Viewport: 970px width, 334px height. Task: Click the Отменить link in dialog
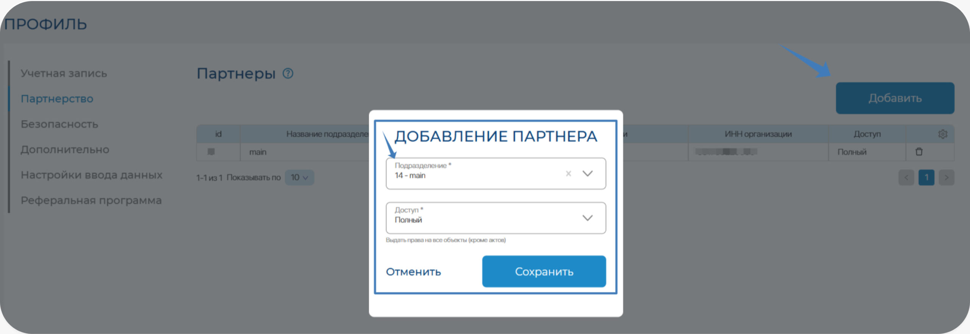413,272
